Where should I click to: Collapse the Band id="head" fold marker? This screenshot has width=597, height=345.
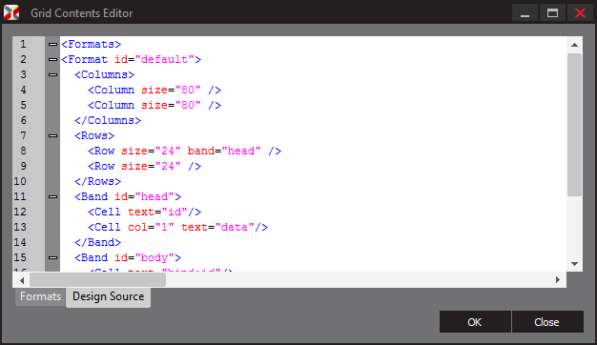point(52,196)
